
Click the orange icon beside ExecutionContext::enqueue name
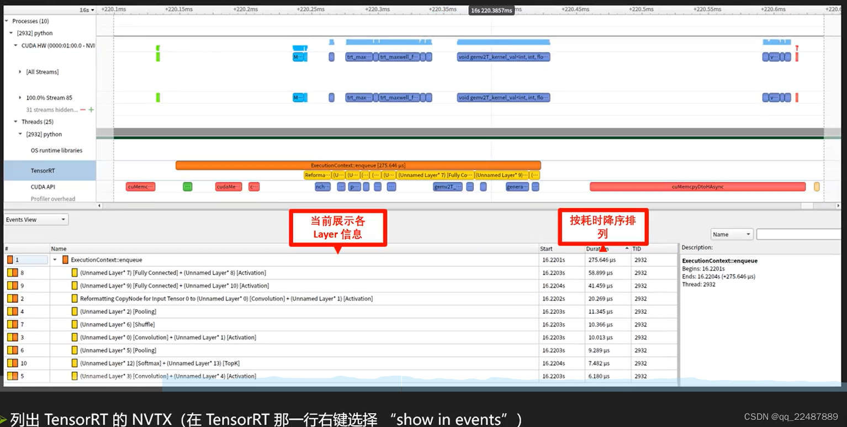(x=65, y=260)
